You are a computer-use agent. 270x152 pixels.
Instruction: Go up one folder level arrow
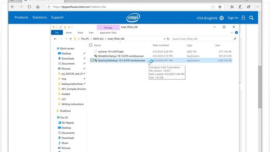tap(70, 39)
